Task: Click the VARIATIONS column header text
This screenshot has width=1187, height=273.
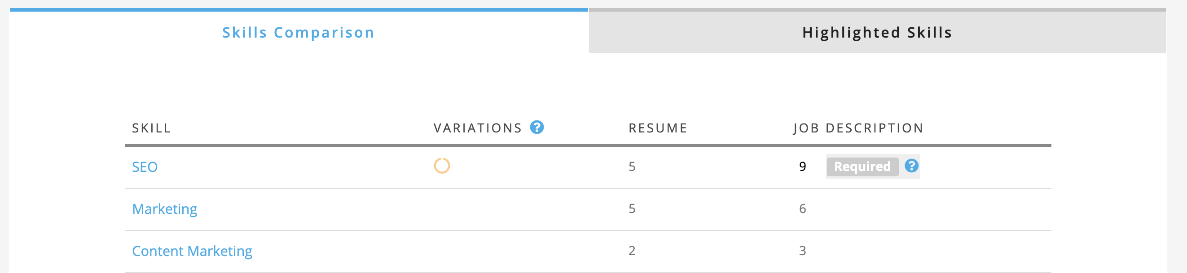Action: click(477, 128)
